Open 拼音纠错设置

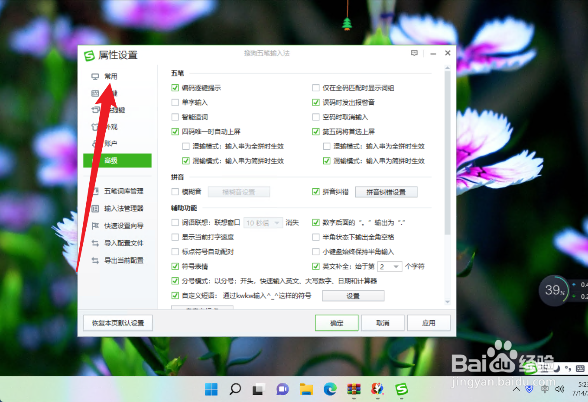point(386,192)
